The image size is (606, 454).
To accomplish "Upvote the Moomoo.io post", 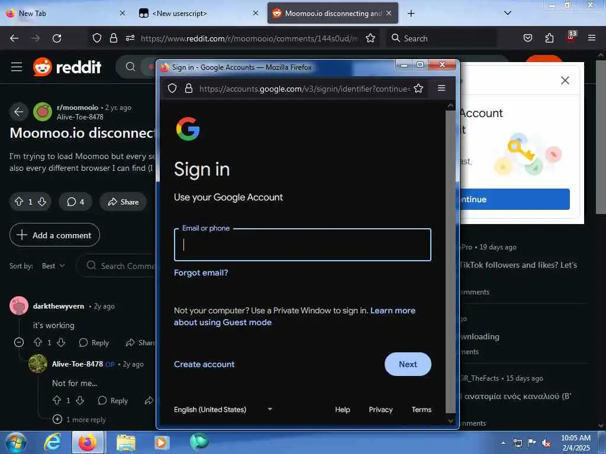I will 18,202.
